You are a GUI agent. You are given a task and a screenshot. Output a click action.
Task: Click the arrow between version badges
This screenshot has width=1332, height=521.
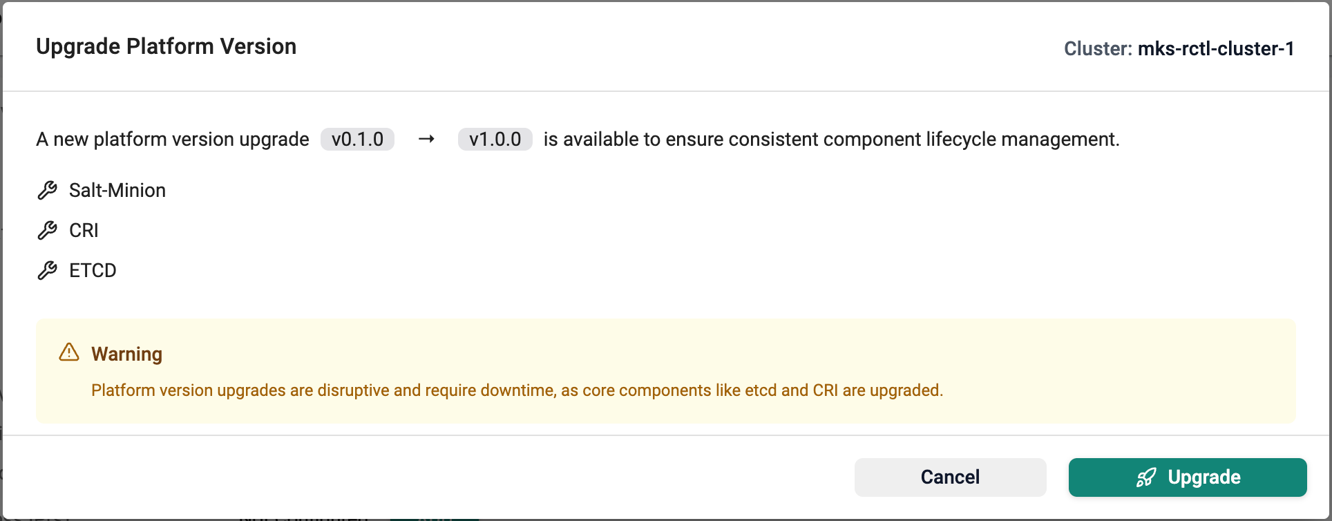click(426, 140)
